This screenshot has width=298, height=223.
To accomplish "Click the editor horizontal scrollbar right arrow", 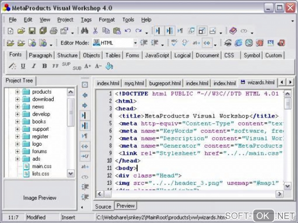I will [280, 194].
